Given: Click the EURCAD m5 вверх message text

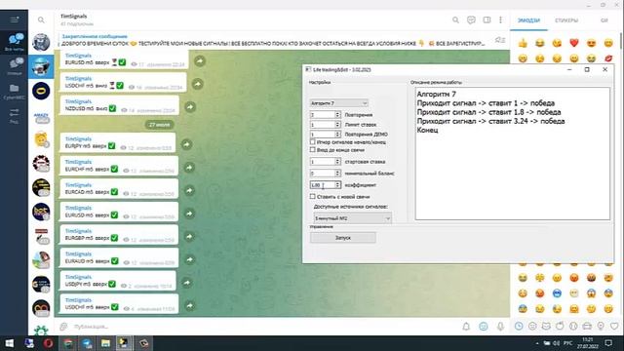Looking at the screenshot, I should point(87,192).
